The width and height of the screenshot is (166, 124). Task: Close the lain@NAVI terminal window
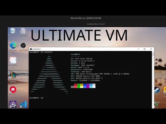tap(151, 49)
